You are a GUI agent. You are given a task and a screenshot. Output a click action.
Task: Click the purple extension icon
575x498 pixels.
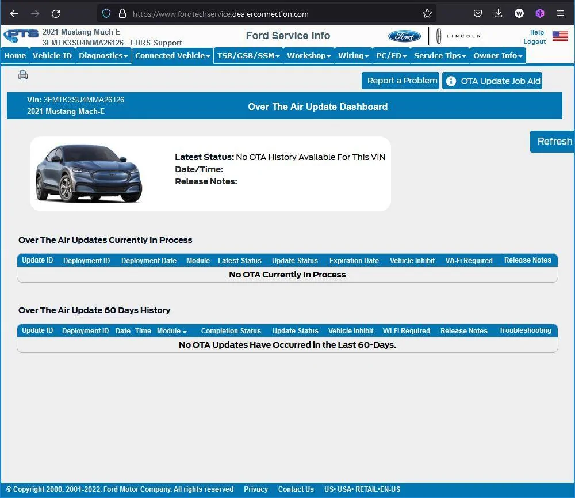pos(540,14)
